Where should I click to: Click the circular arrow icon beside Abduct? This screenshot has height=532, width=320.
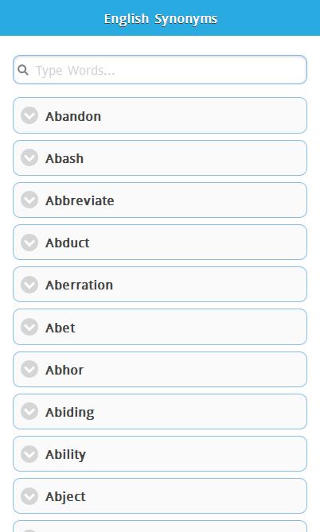29,243
